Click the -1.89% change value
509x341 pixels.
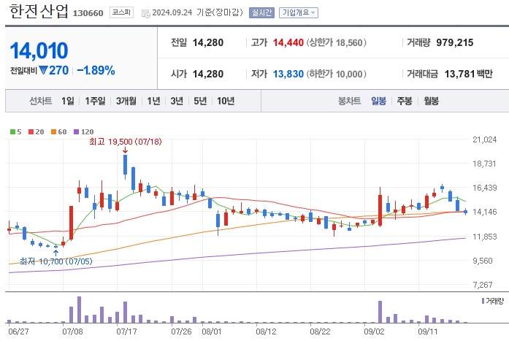[96, 70]
